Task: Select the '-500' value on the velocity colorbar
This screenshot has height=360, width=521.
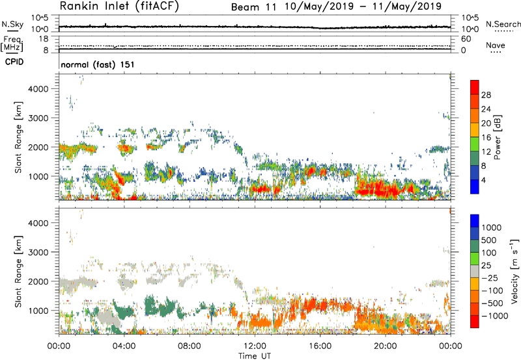Action: coord(492,303)
